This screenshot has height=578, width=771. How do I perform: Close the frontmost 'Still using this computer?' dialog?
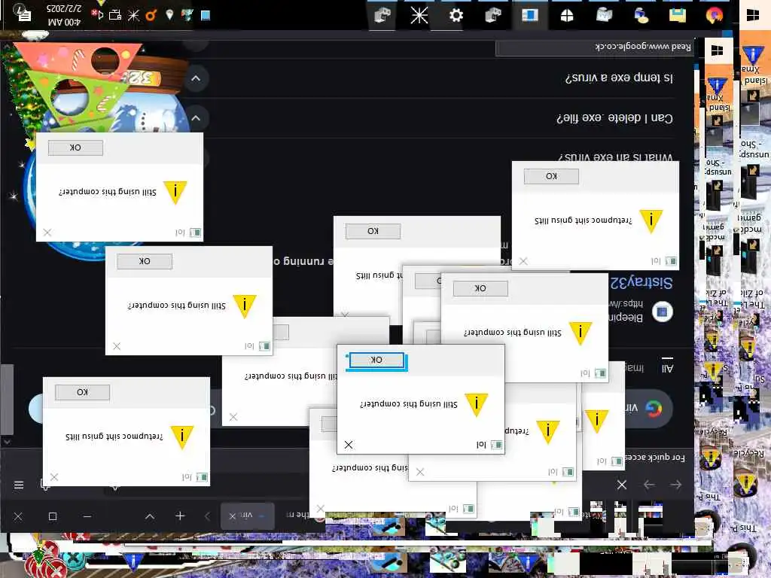pyautogui.click(x=349, y=445)
